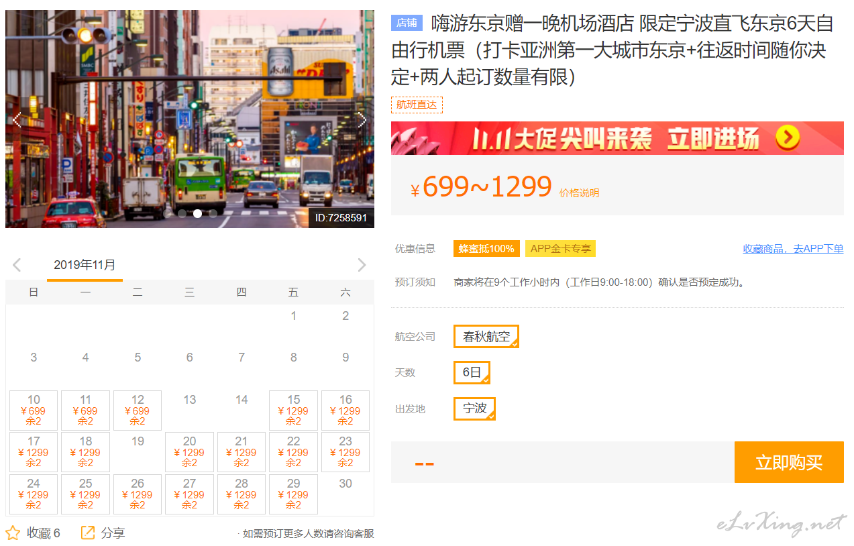The image size is (854, 546).
Task: Select November 27 priced ¥1299
Action: 189,494
